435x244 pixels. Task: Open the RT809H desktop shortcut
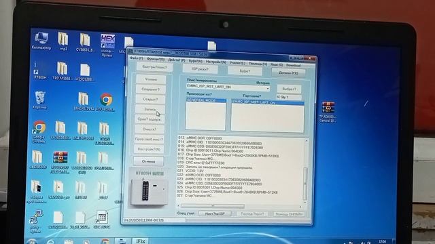coord(39,70)
